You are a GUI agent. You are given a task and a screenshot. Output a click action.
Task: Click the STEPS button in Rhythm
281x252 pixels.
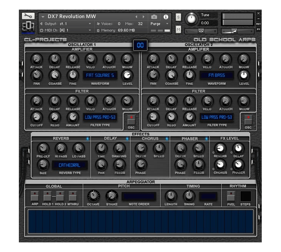246,196
